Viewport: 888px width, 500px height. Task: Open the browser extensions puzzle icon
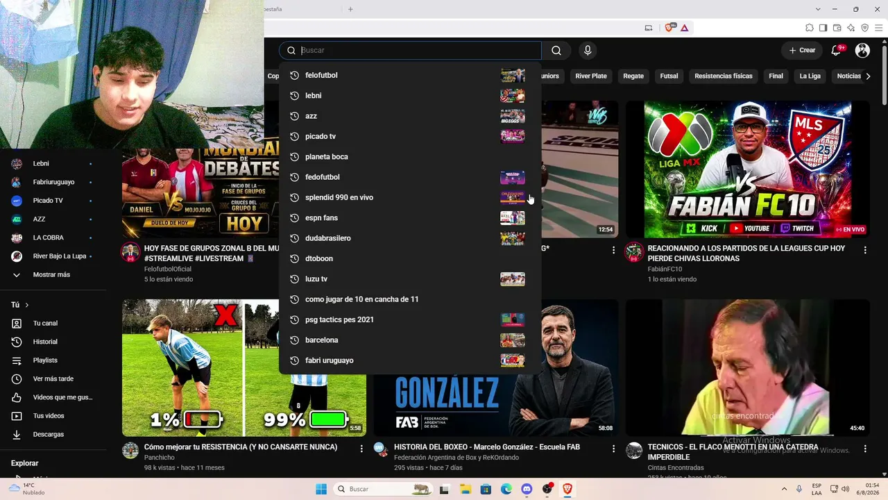tap(810, 28)
